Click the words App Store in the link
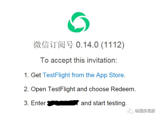160x118 pixels. (110, 75)
